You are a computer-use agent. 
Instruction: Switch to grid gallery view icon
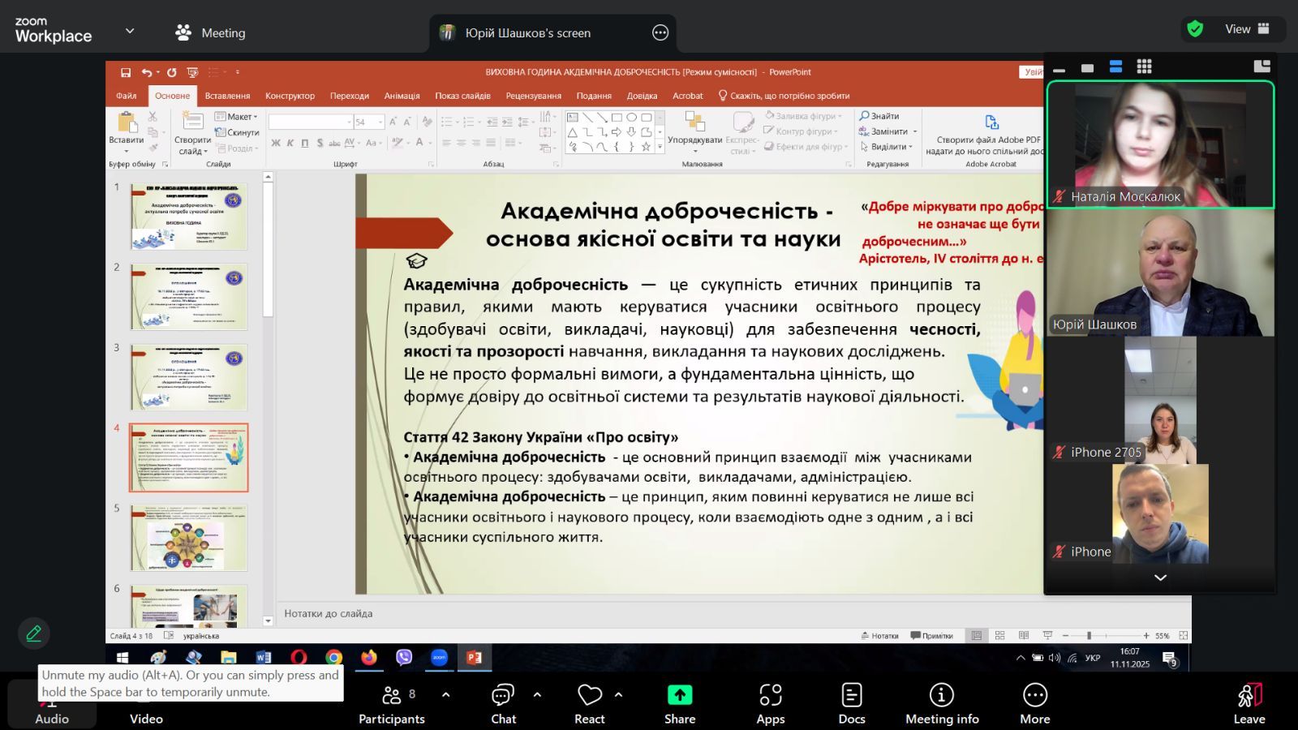[1144, 67]
